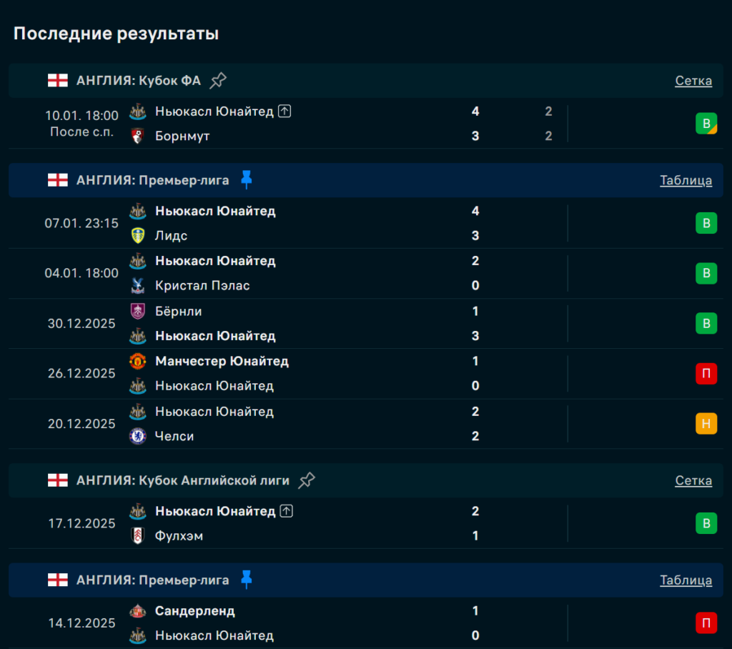Click the Bournemouth club logo
Viewport: 732px width, 649px height.
pyautogui.click(x=138, y=136)
